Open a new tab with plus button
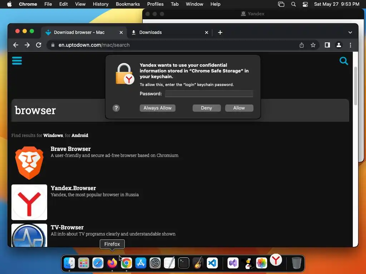Image resolution: width=366 pixels, height=274 pixels. point(220,32)
